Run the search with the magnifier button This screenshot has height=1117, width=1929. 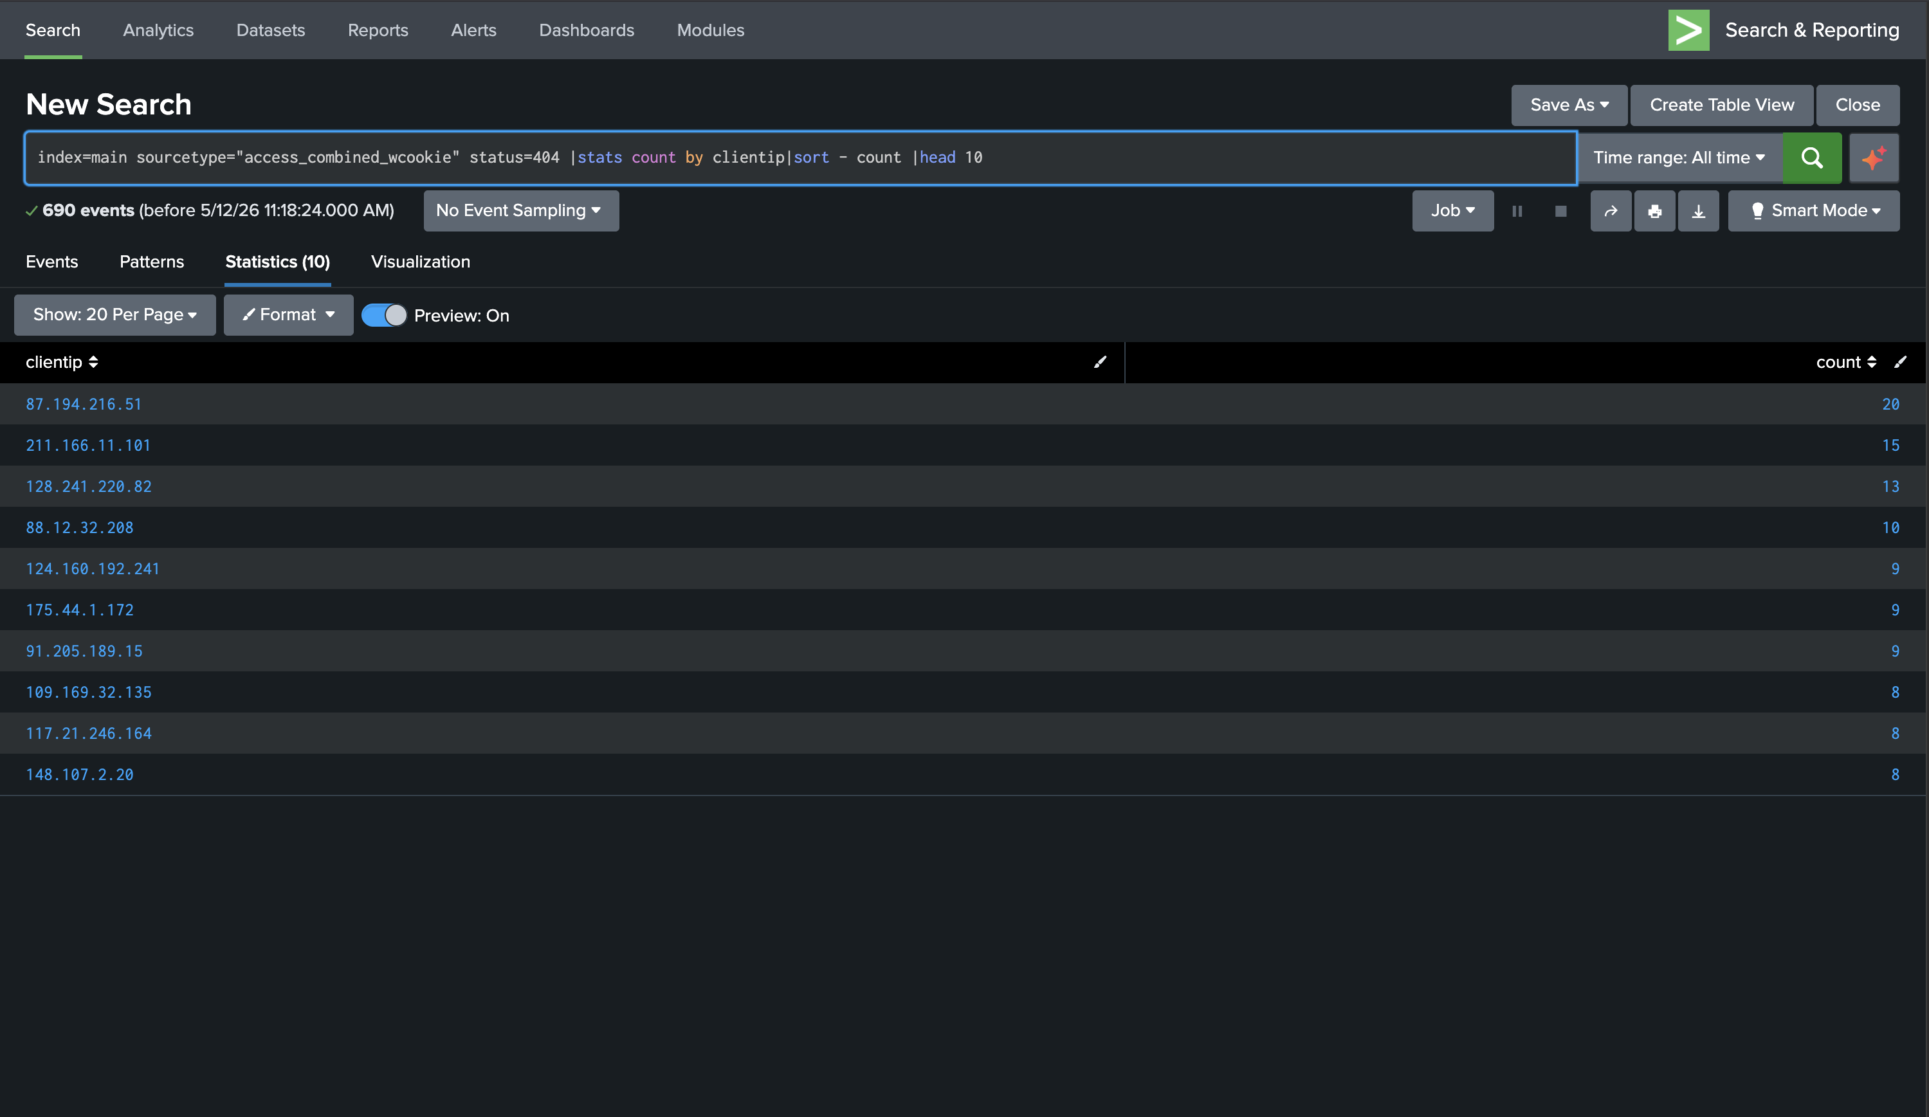coord(1811,158)
